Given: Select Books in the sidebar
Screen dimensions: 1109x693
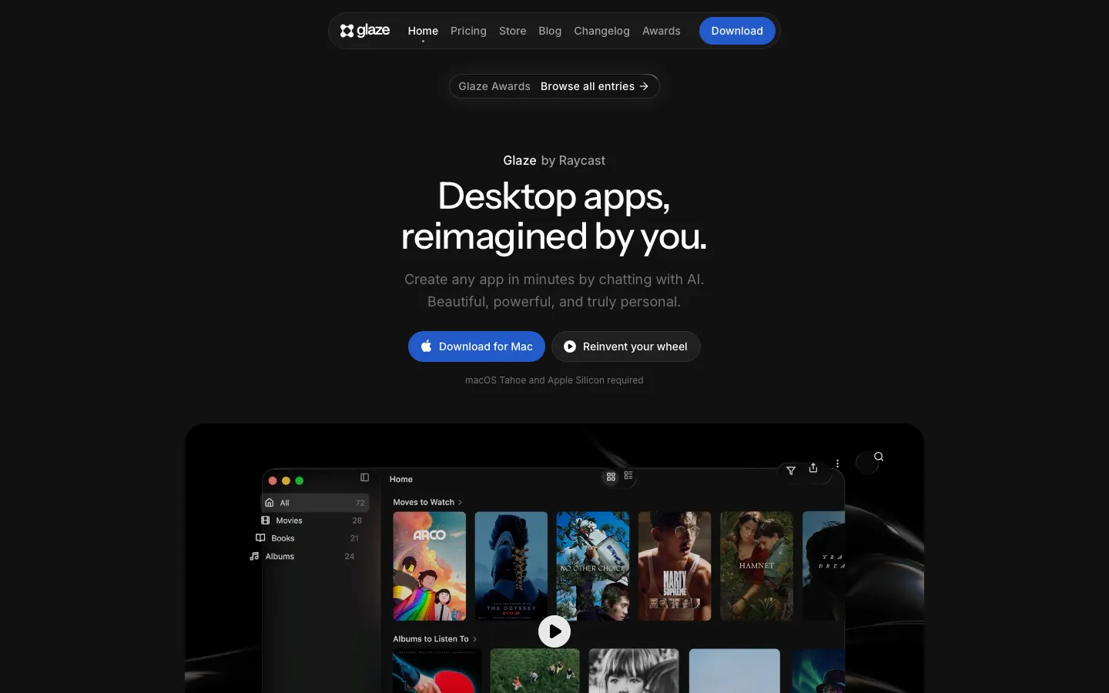Looking at the screenshot, I should [x=308, y=538].
